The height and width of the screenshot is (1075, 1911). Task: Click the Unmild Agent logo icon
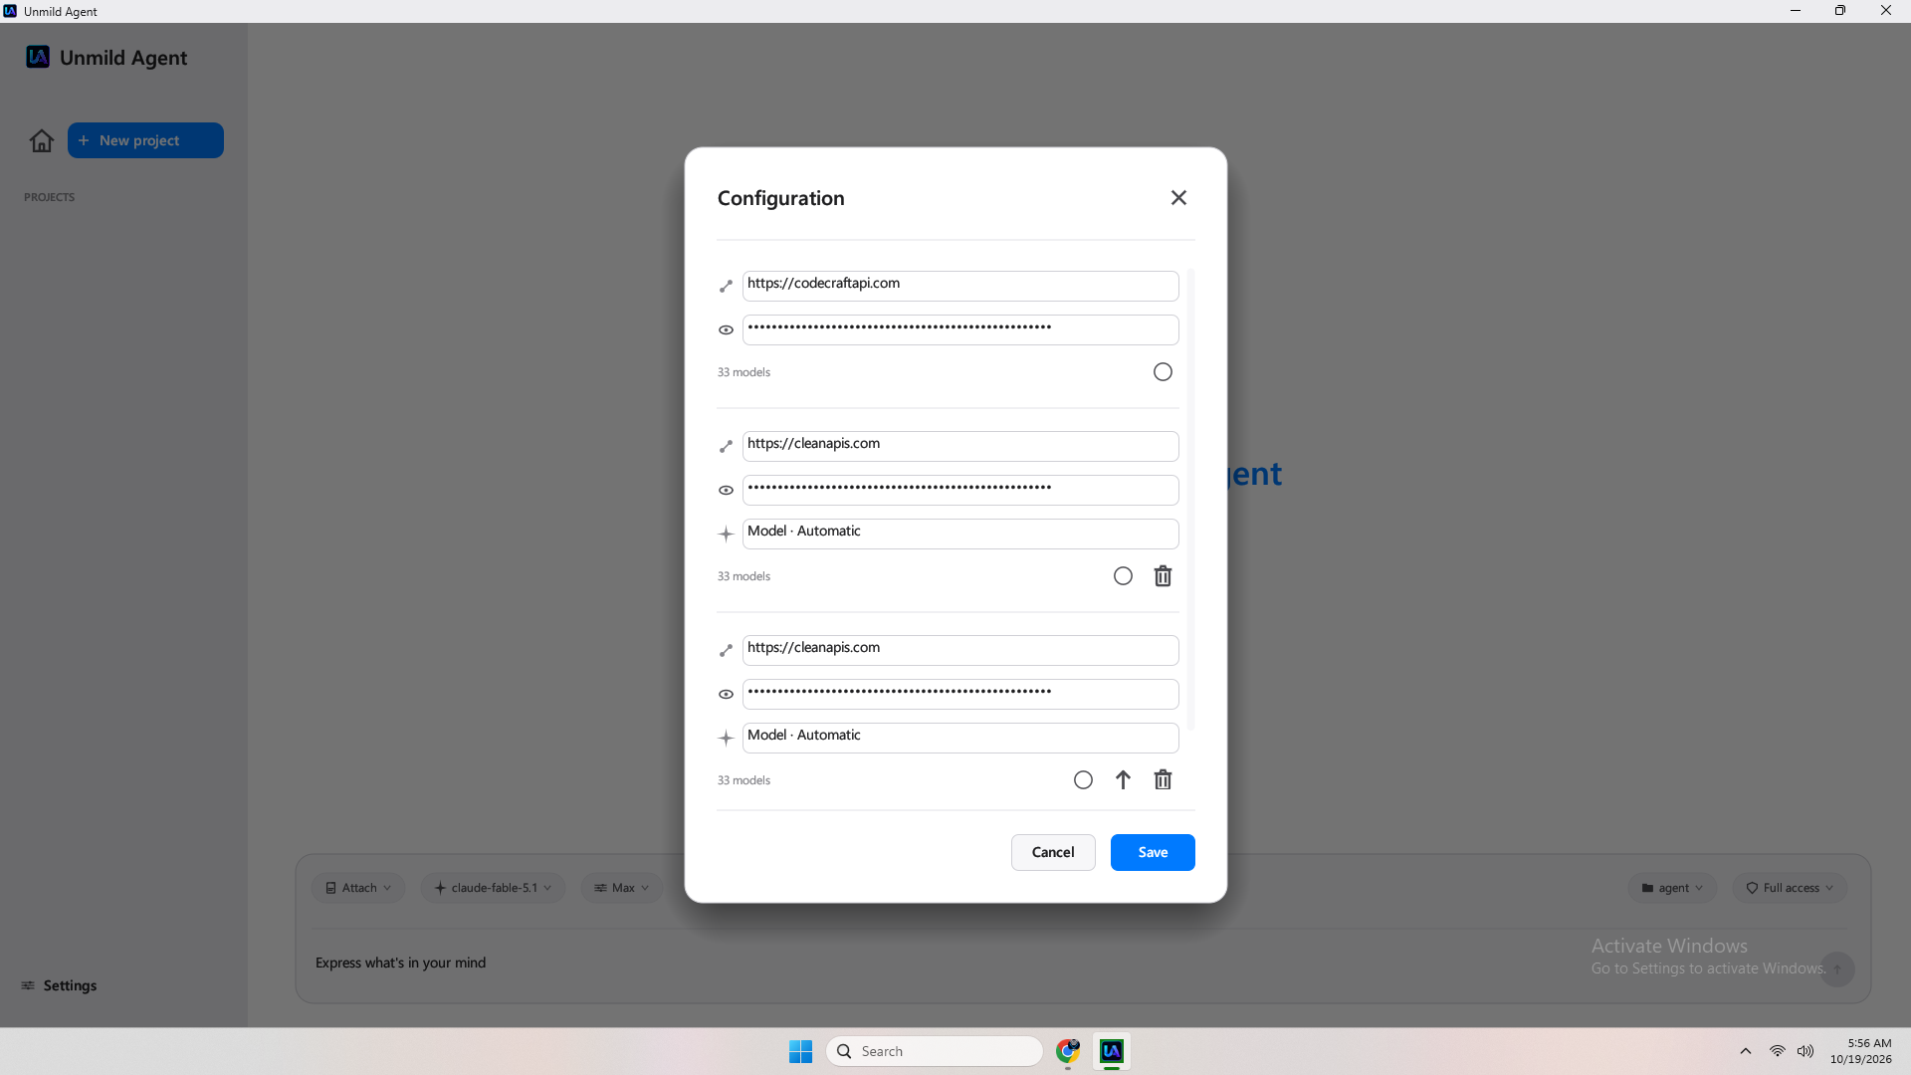pos(38,57)
